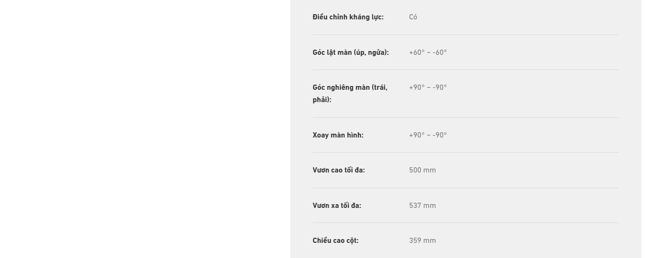Select the tilt angle '+90° ~ -90°' value
Viewport: 665px width, 258px height.
click(428, 87)
